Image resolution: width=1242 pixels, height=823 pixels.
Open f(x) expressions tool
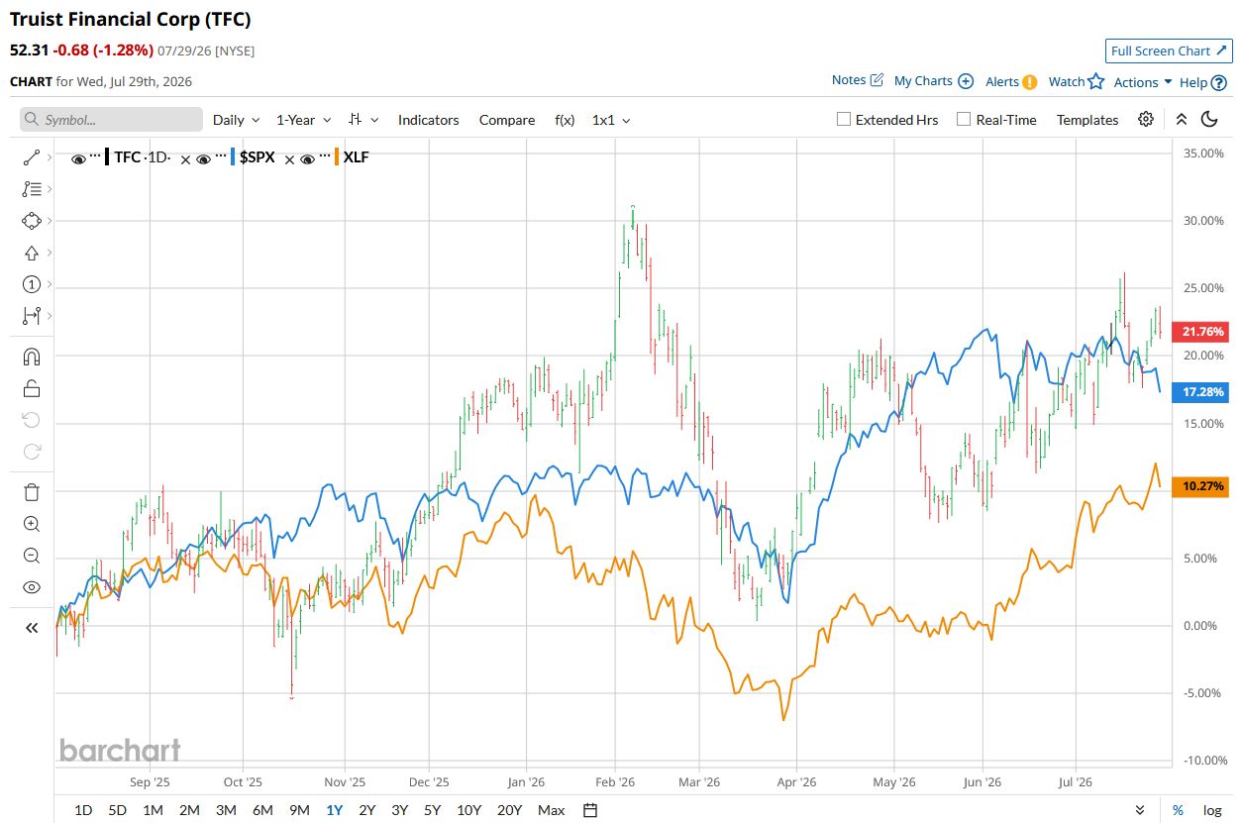(x=565, y=120)
